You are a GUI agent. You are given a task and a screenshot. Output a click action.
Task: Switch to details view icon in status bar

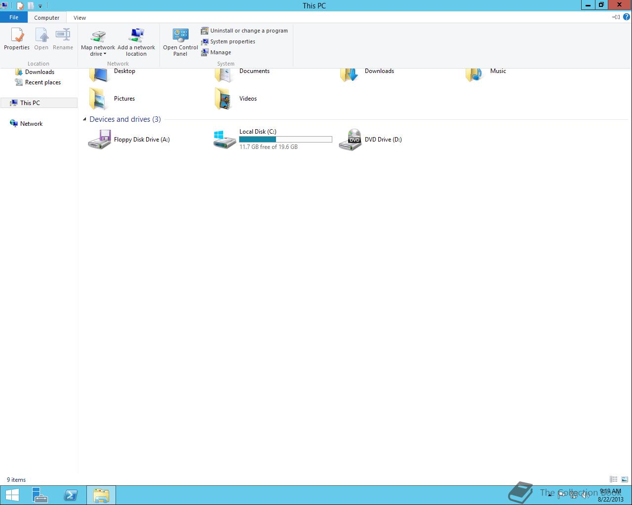click(x=613, y=479)
